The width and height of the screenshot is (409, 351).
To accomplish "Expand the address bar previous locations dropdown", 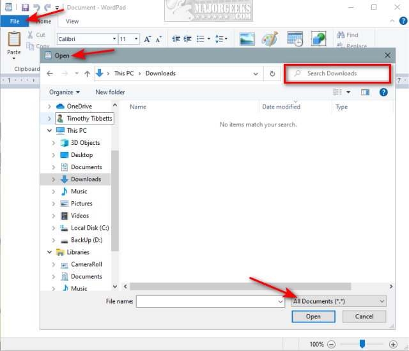I will click(256, 74).
